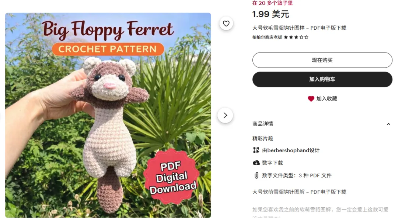
Task: Show the next product photo via right arrow
Action: click(225, 115)
